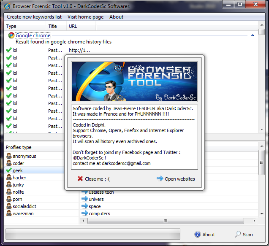Click the keywords horizontal scrollbar thumb
The height and width of the screenshot is (246, 269).
pyautogui.click(x=166, y=221)
